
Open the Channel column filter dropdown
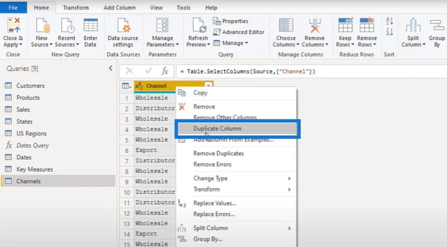208,85
